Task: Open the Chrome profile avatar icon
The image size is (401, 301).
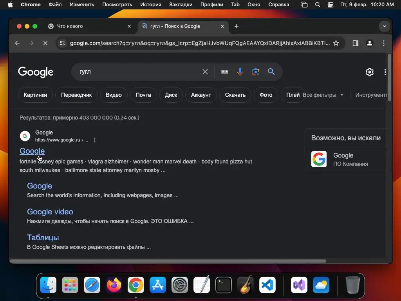Action: coord(370,43)
